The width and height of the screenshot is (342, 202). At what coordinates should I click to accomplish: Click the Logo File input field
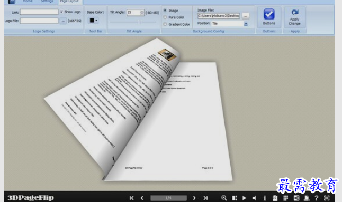pos(39,21)
